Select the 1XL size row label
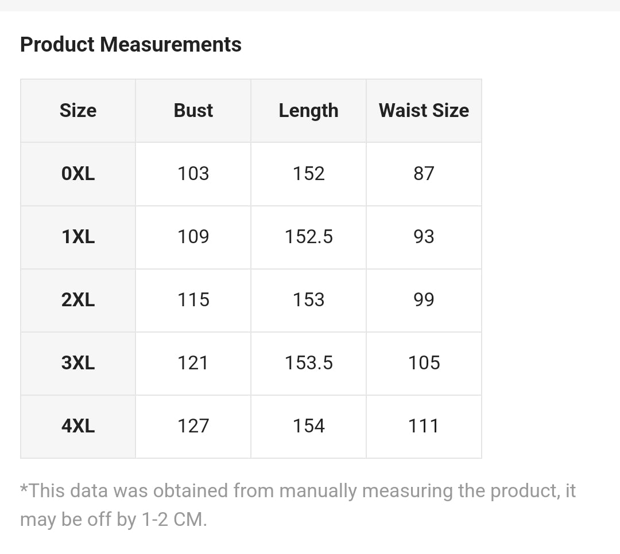 click(x=78, y=237)
